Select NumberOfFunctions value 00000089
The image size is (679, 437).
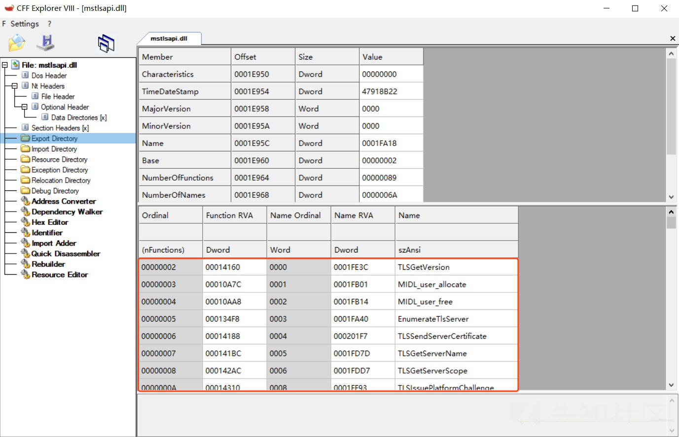click(391, 178)
